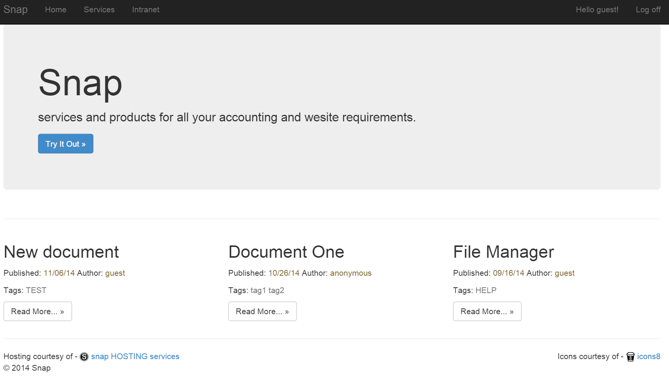Click the 10/26/14 published date
Viewport: 669px width, 381px height.
284,273
